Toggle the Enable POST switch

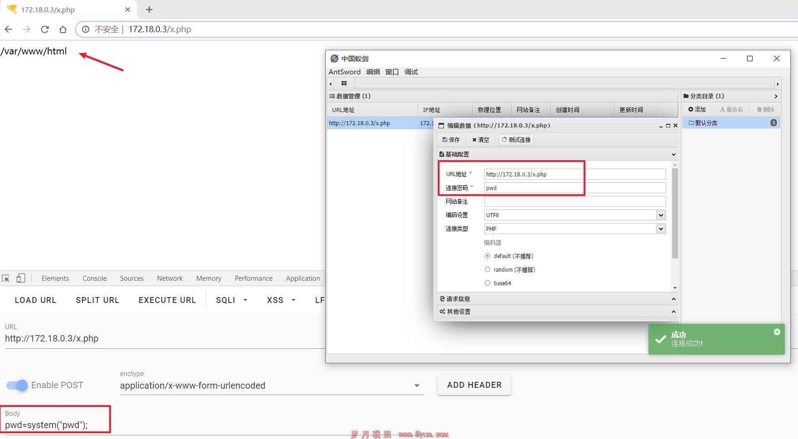[17, 385]
